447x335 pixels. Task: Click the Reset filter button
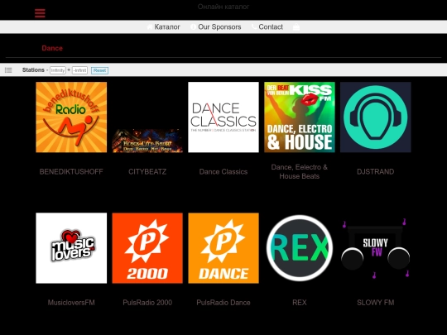click(x=100, y=70)
